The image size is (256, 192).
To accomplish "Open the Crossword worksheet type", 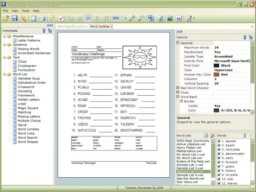I will 26,87.
